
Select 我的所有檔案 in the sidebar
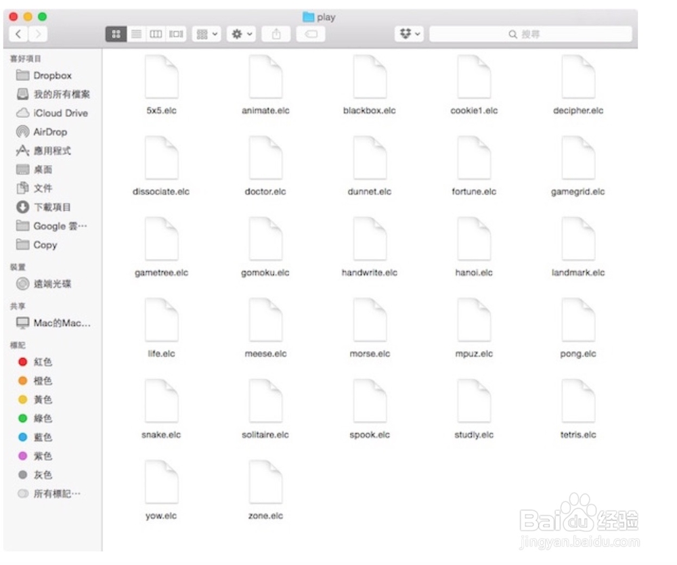click(x=53, y=94)
